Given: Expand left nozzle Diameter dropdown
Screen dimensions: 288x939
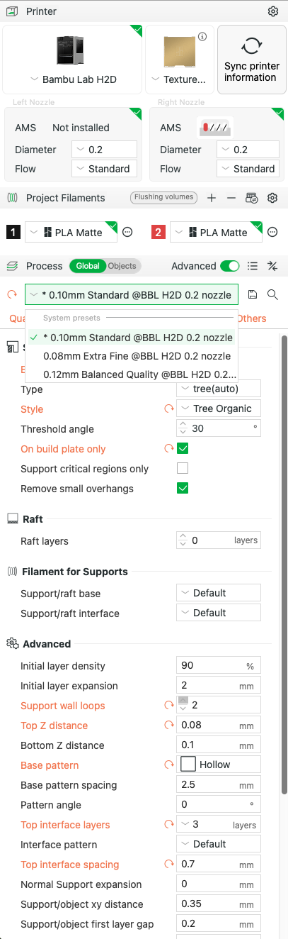Looking at the screenshot, I should tap(105, 149).
